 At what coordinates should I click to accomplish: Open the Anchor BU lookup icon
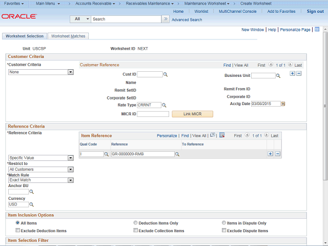[31, 192]
